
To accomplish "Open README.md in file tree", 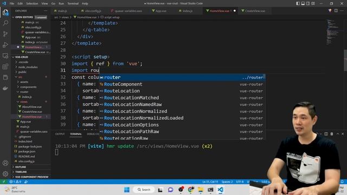I will tap(27, 157).
